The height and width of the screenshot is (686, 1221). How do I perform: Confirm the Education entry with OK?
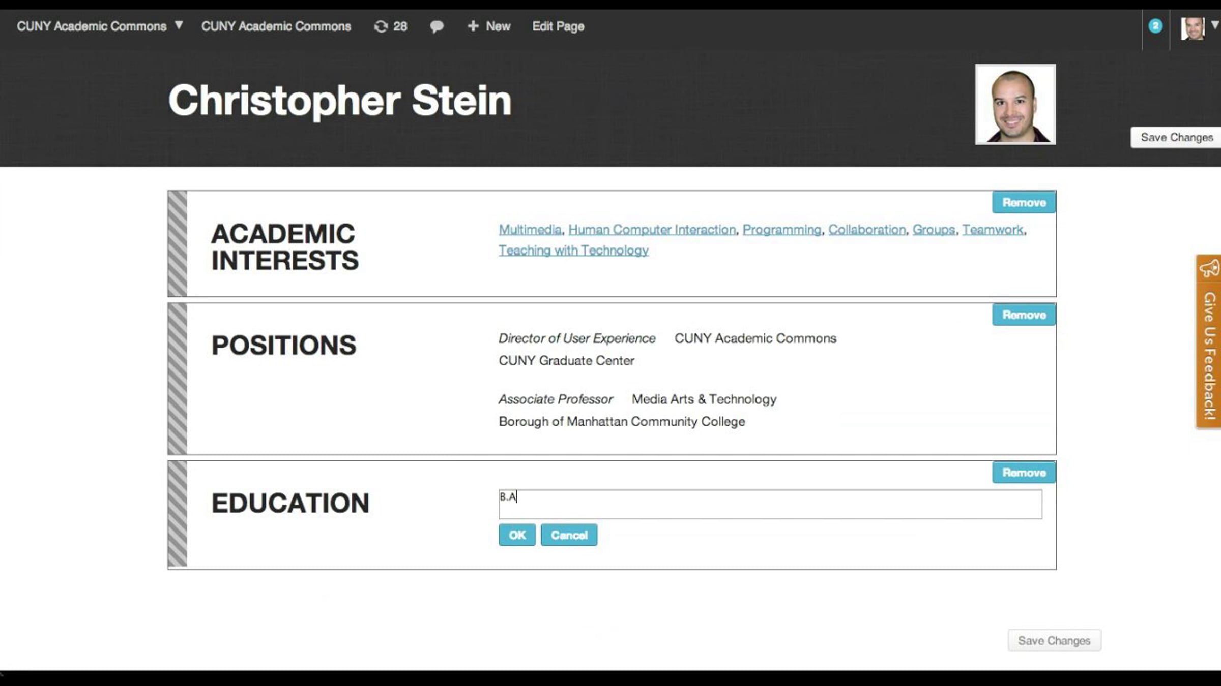(517, 535)
